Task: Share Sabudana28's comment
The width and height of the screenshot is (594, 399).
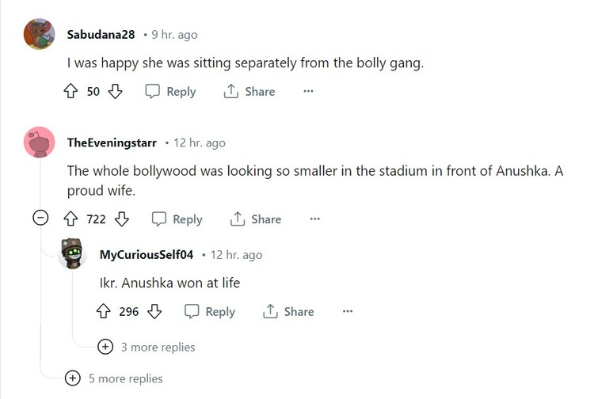Action: [x=249, y=92]
